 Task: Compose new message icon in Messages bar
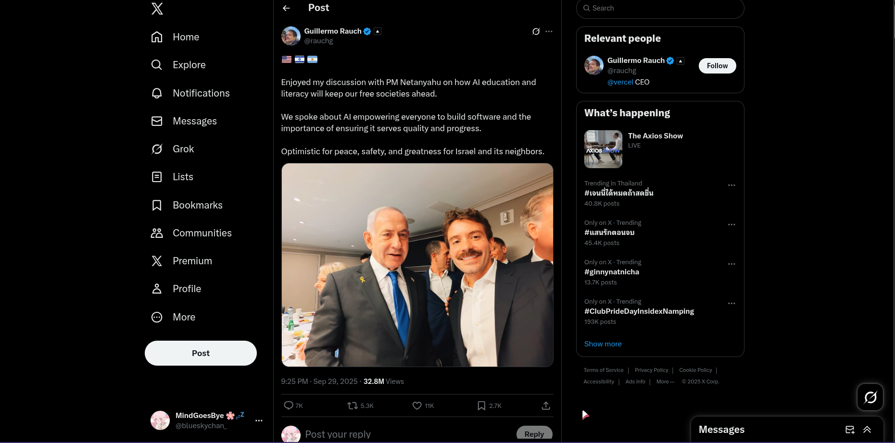(850, 430)
